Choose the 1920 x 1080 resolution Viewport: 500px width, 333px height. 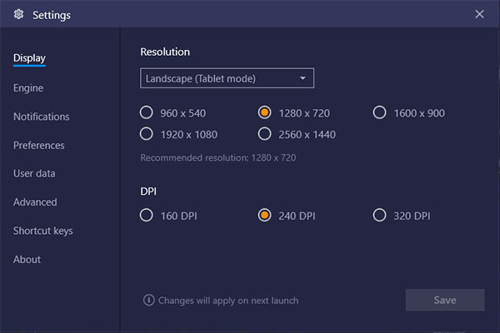click(147, 134)
